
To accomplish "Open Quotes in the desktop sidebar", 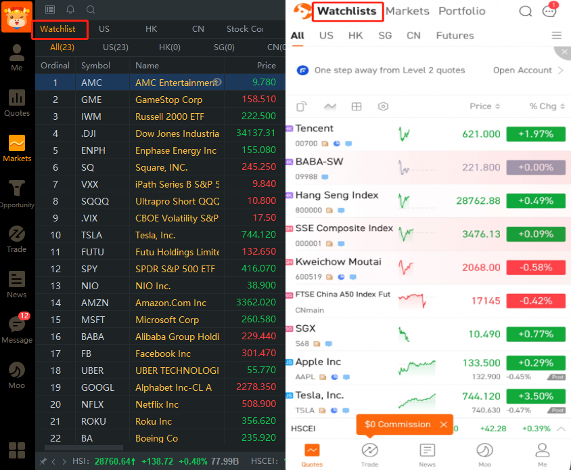I will pos(17,103).
